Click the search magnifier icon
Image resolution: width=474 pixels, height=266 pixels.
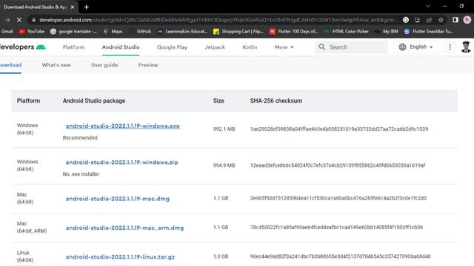point(322,47)
